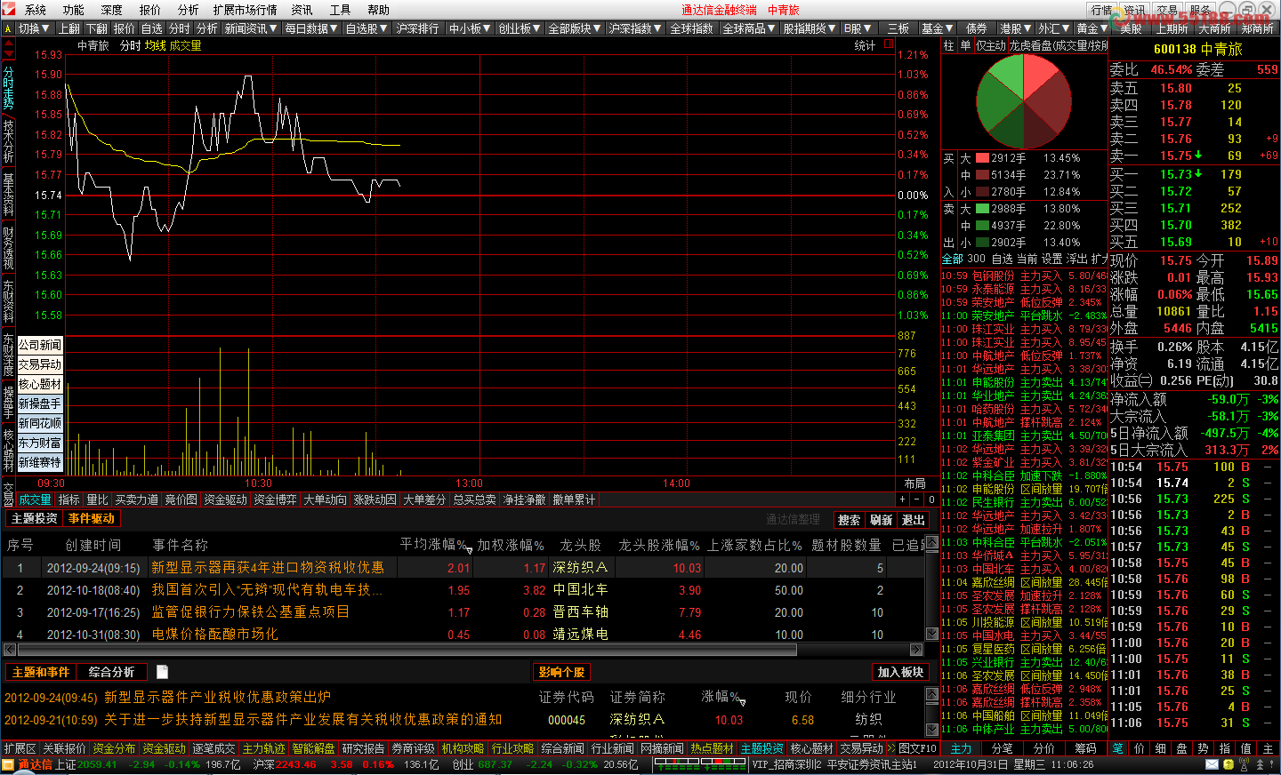Open the 股指期货 dropdown
Image resolution: width=1281 pixels, height=775 pixels.
pos(810,28)
